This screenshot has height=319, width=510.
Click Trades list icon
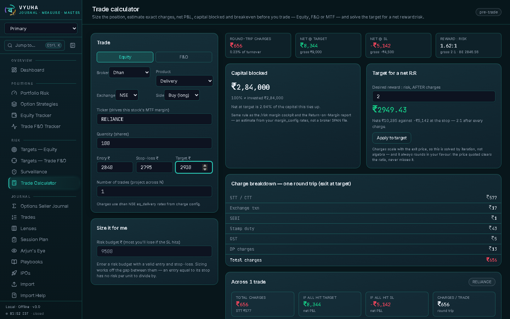click(x=14, y=217)
